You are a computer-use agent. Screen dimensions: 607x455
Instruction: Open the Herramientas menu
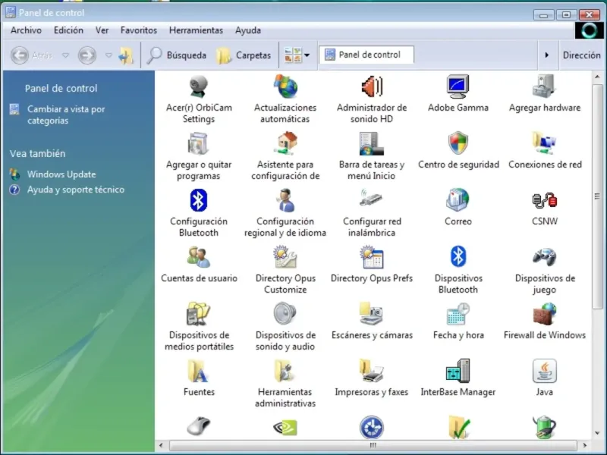pyautogui.click(x=196, y=30)
